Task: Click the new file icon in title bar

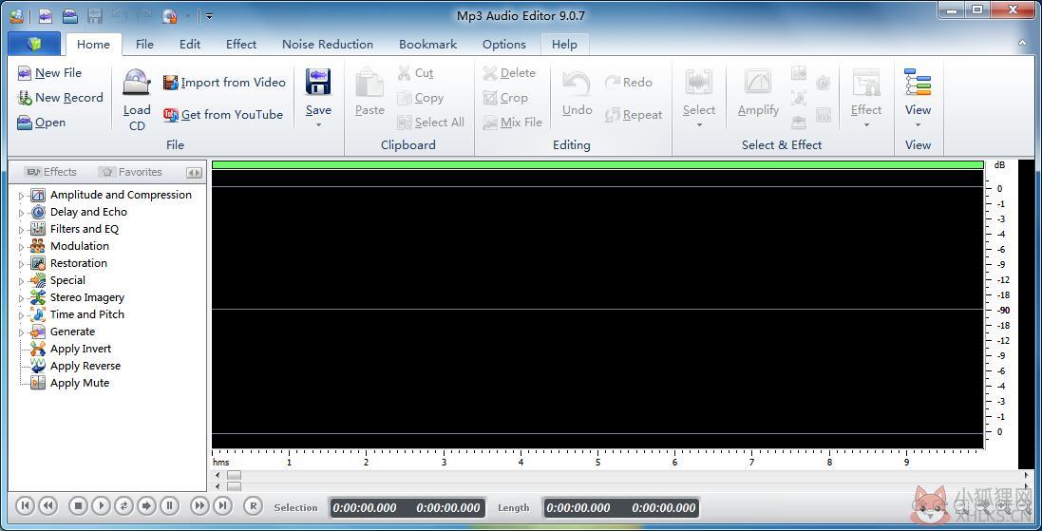Action: [x=46, y=15]
